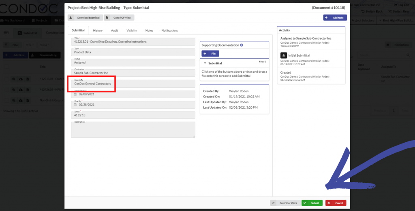The height and width of the screenshot is (211, 415).
Task: Click the Search box in the background table
Action: [384, 55]
